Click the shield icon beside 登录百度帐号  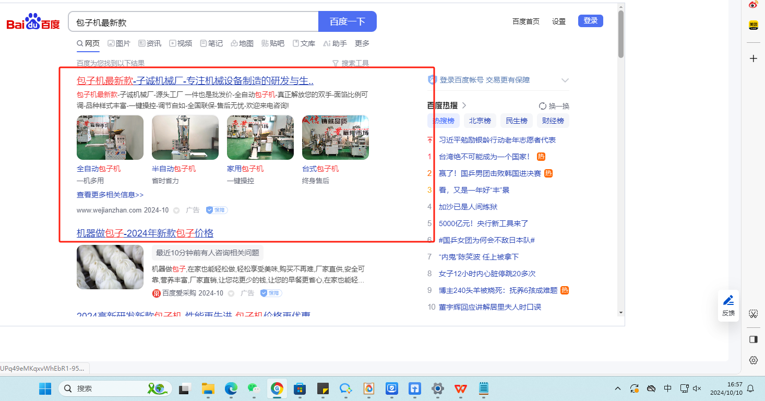(432, 80)
